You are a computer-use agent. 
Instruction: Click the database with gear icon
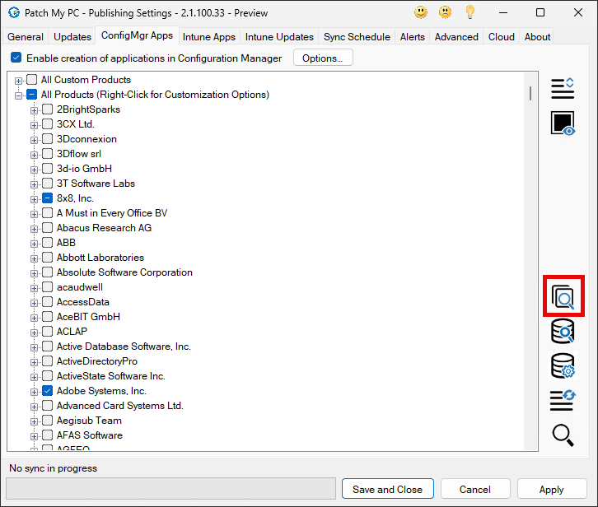(x=563, y=366)
